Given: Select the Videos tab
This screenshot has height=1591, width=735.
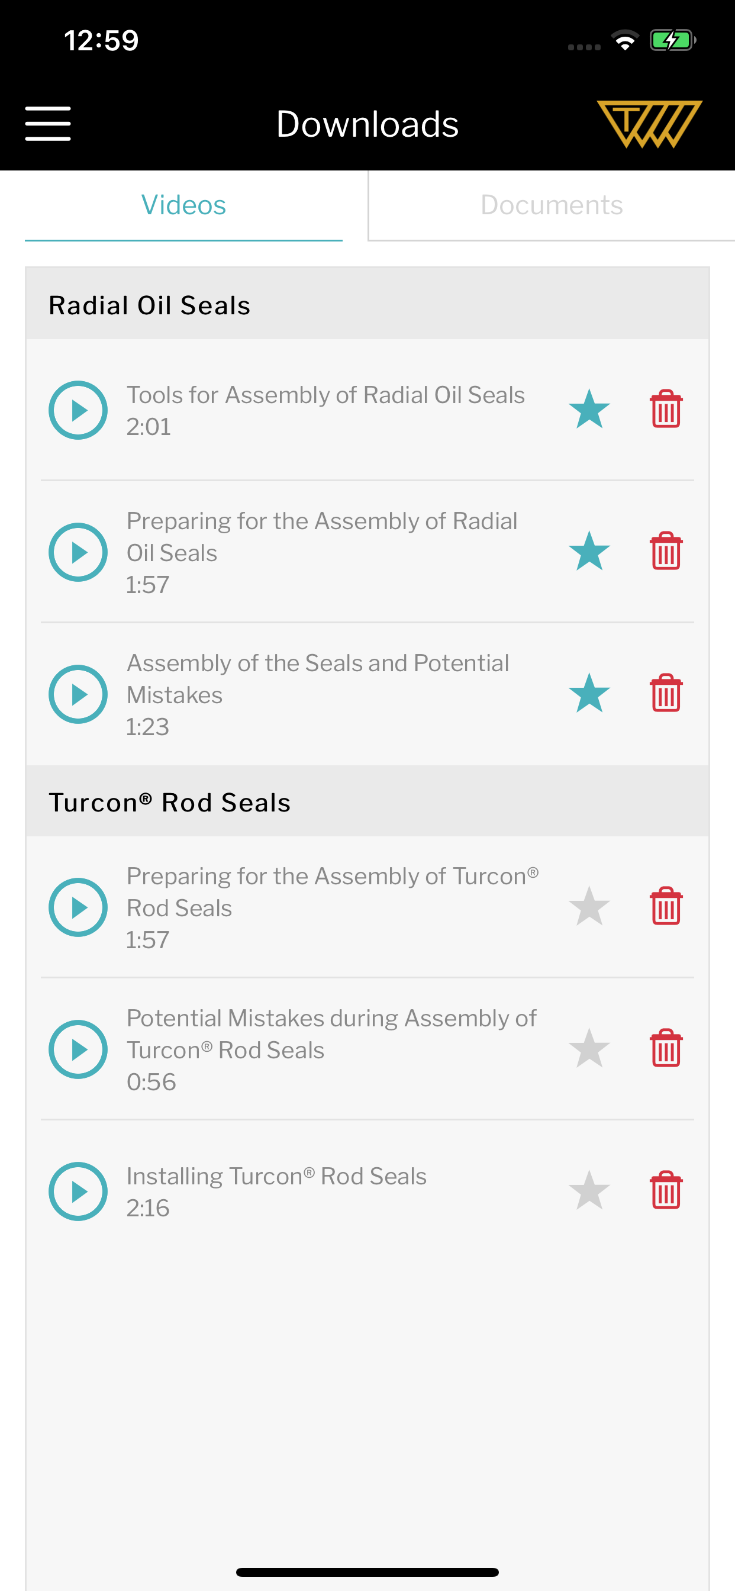Looking at the screenshot, I should 183,205.
